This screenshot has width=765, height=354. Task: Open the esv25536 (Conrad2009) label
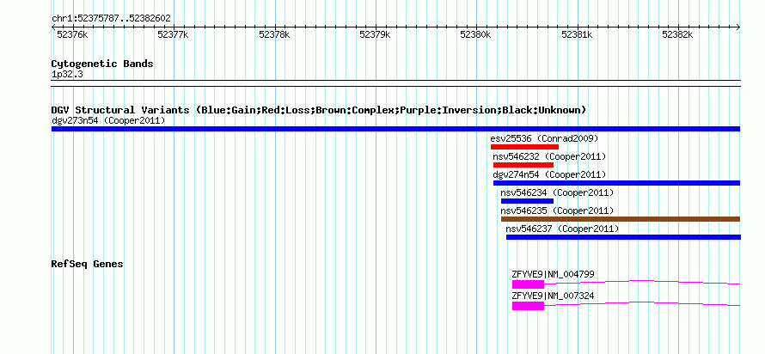544,138
